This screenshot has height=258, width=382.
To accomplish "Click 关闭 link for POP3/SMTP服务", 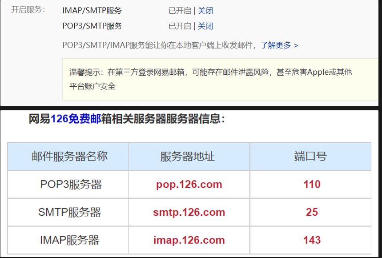I will [x=205, y=26].
